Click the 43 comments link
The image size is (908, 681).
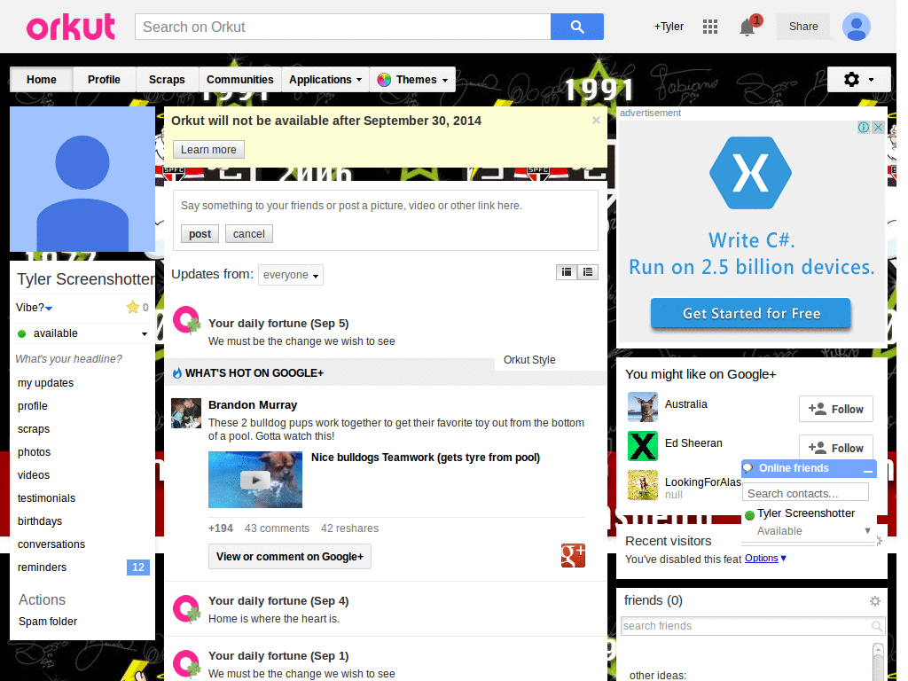[277, 528]
